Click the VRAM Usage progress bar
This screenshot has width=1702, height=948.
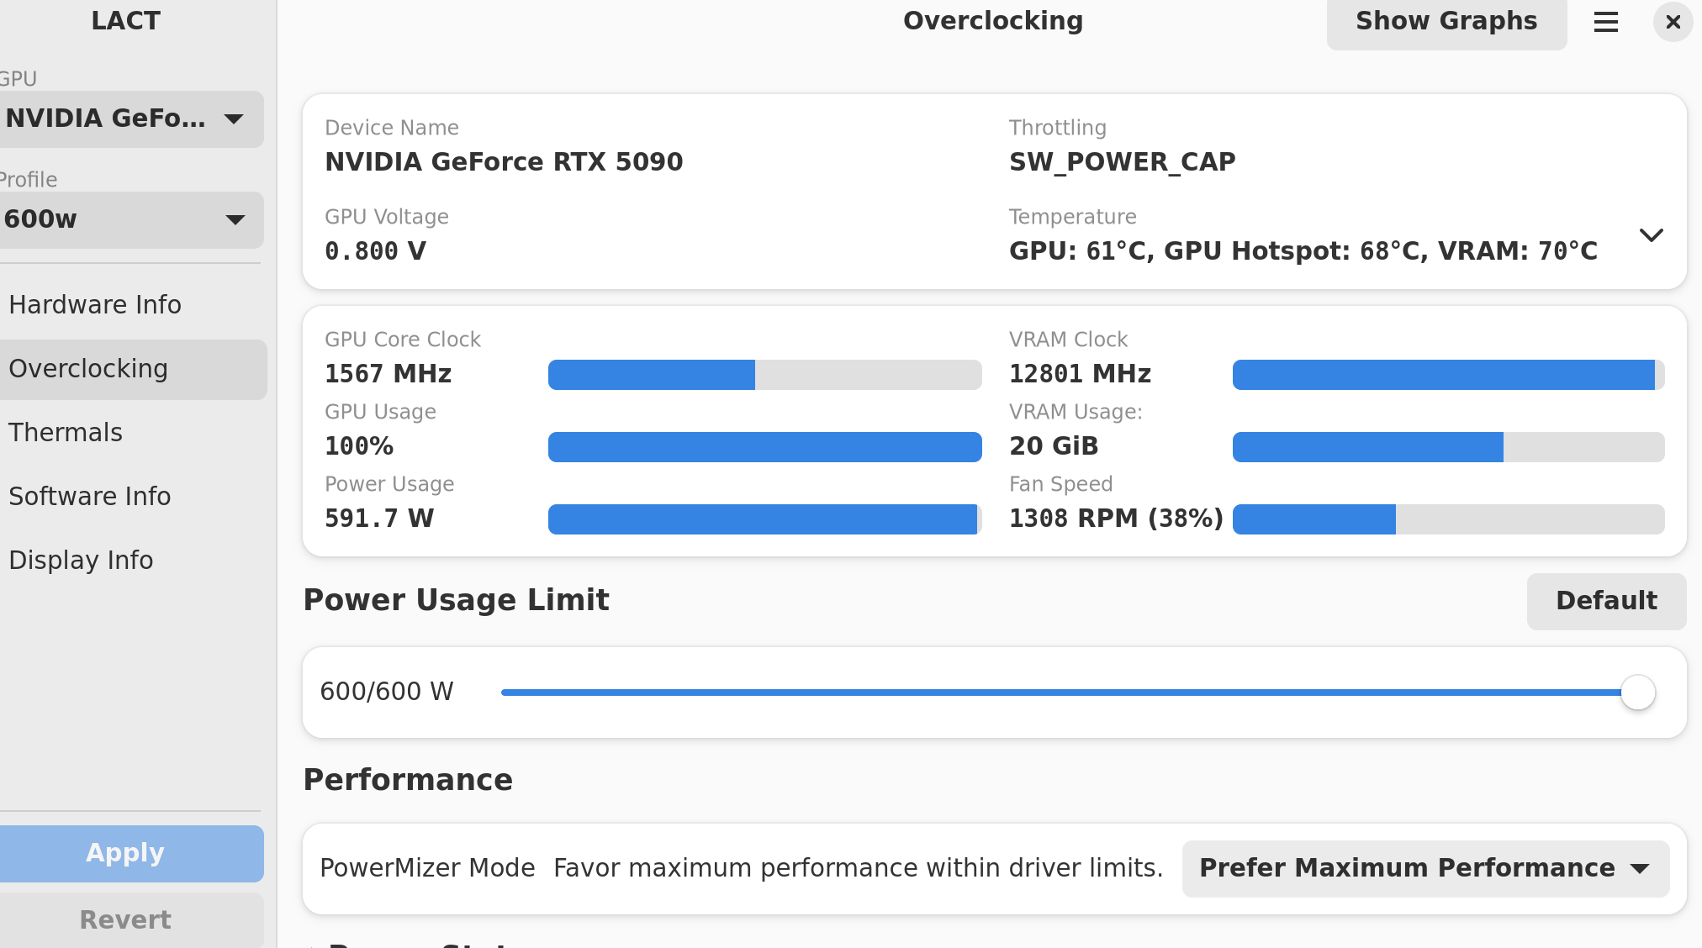click(1448, 447)
